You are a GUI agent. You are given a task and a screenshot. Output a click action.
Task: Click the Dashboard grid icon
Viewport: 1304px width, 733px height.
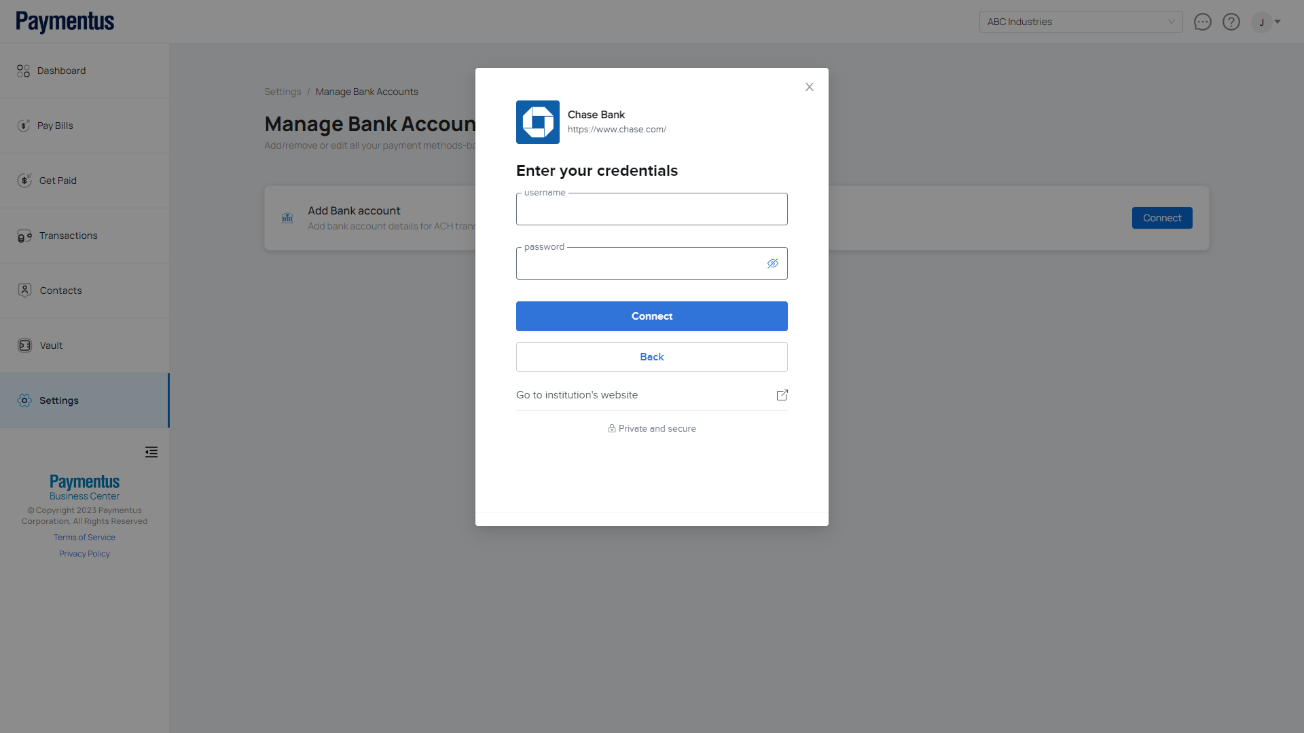[23, 71]
